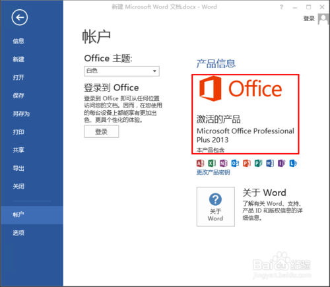Open the 导出 page

tap(18, 168)
